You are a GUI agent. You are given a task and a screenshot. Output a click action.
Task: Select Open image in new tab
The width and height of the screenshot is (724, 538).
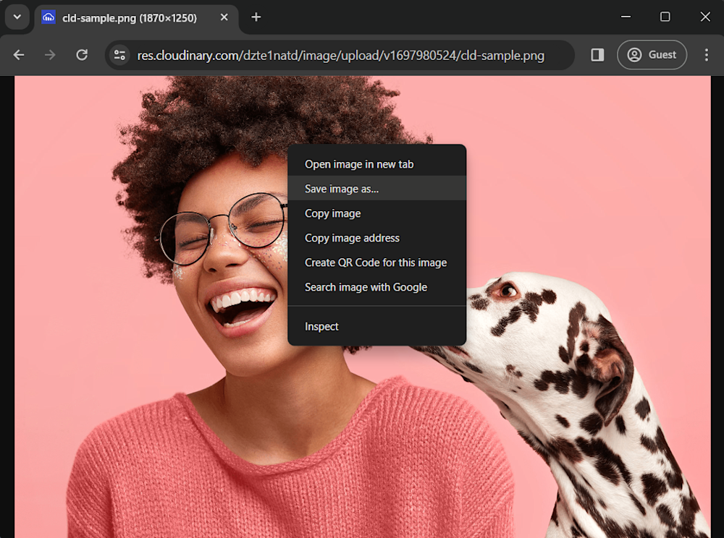point(359,164)
